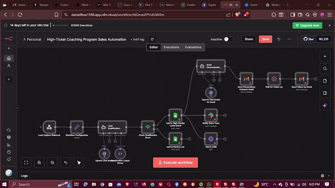The width and height of the screenshot is (335, 188).
Task: Open the Check Qualification Score node
Action: [x=148, y=127]
